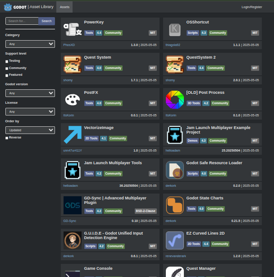Open the Order by Updated dropdown
This screenshot has height=277, width=274.
(x=30, y=130)
